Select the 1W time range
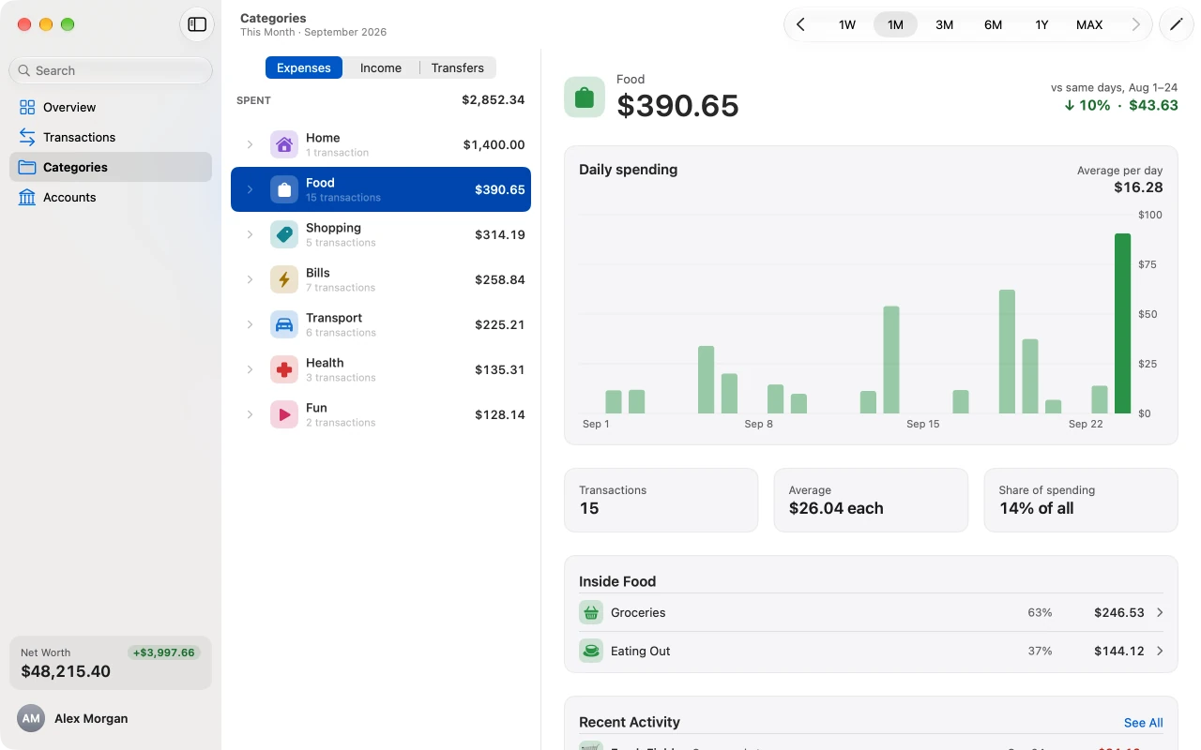1201x750 pixels. pos(847,24)
